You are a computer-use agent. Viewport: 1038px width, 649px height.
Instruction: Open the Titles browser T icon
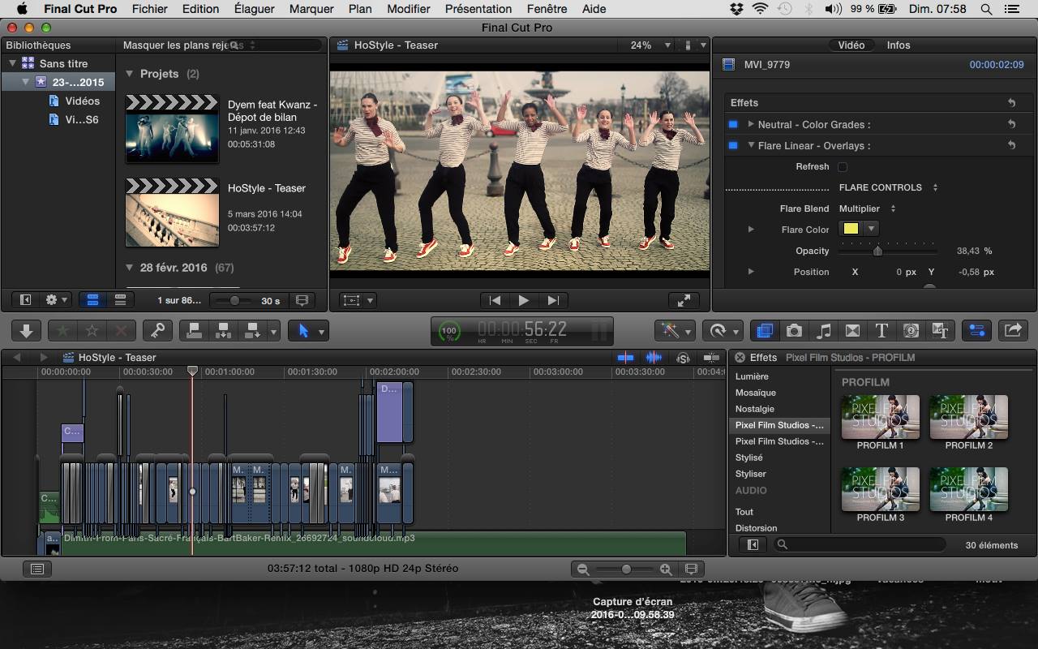(881, 330)
